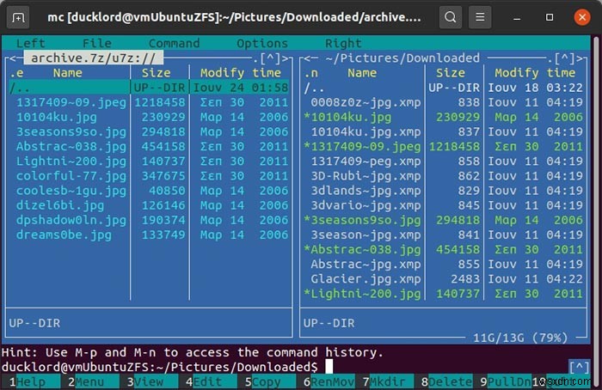Click 4Edit function key
The image size is (602, 390).
coord(207,382)
